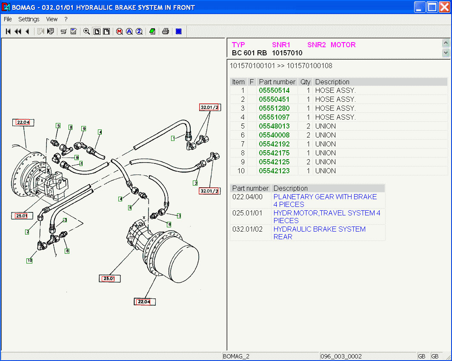
Task: Click the Qty column header
Action: click(x=305, y=82)
